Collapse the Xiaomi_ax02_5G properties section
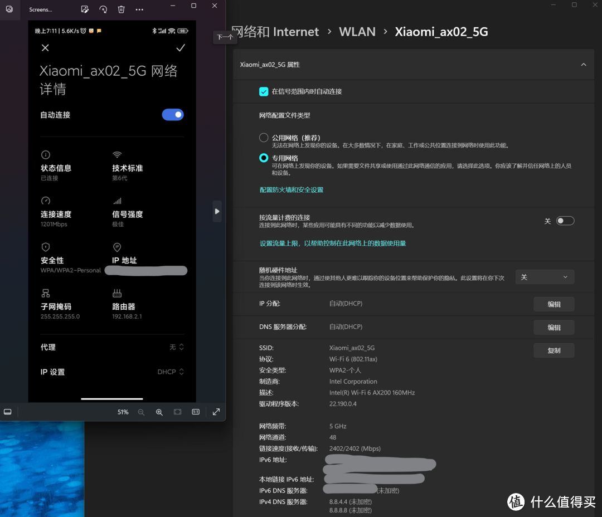The image size is (602, 517). [x=583, y=65]
